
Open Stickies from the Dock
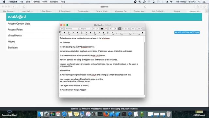pyautogui.click(x=76, y=114)
